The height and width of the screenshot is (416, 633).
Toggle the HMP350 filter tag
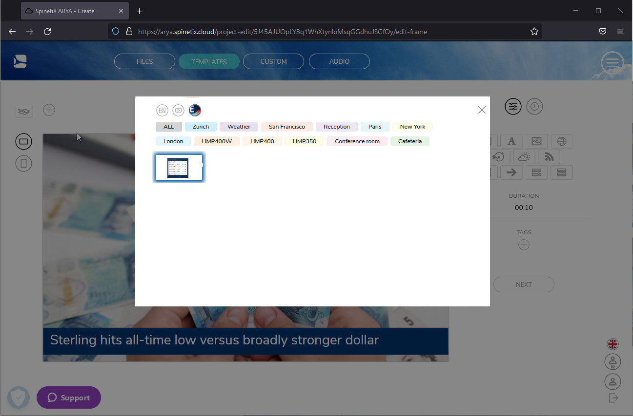[x=304, y=141]
